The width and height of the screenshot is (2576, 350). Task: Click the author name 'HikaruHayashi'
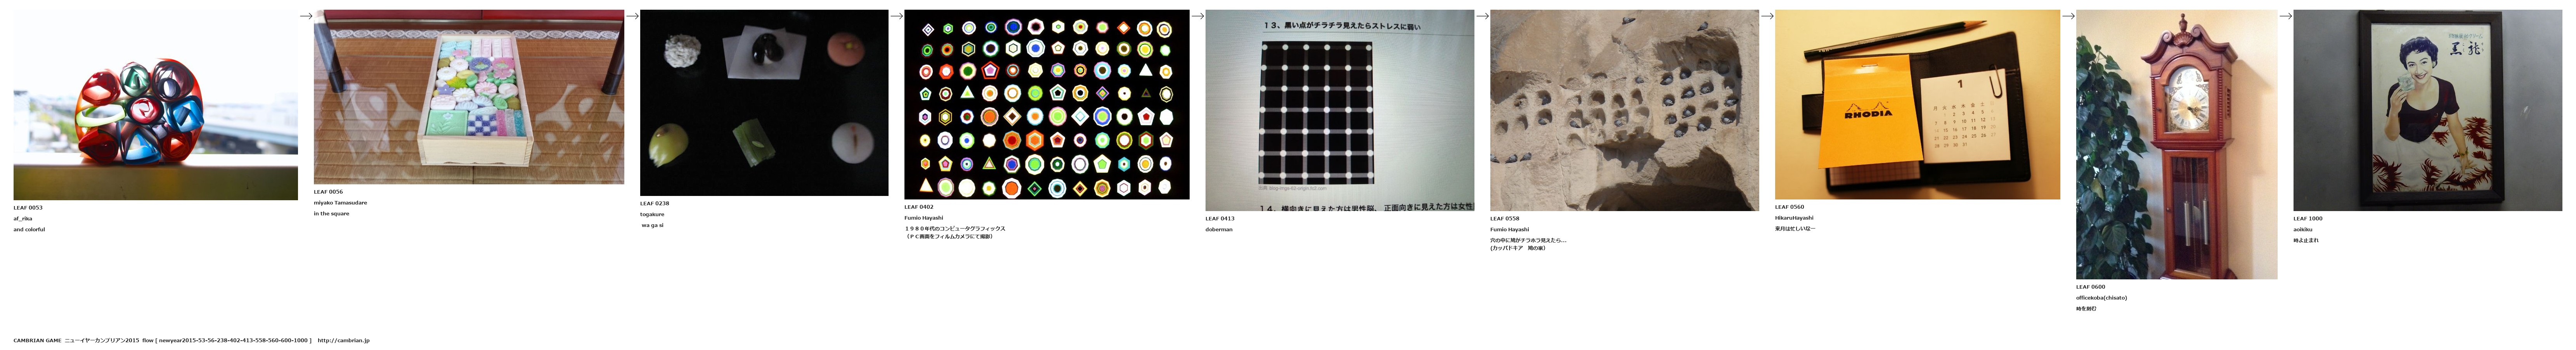[1794, 218]
